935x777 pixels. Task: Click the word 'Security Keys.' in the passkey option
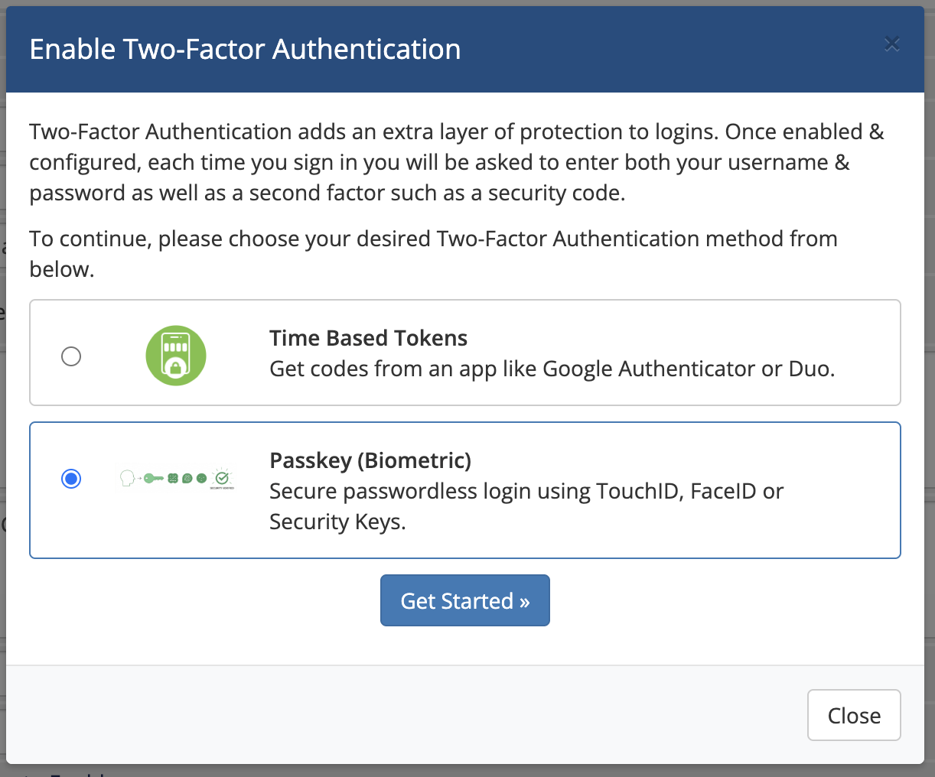[x=337, y=522]
